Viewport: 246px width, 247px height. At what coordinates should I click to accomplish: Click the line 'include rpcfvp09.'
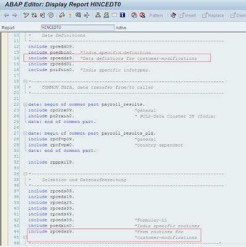(51, 139)
